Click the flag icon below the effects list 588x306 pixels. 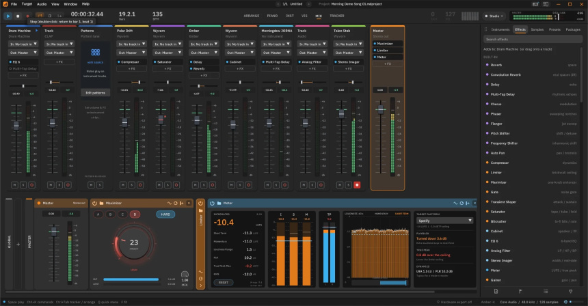click(x=520, y=292)
